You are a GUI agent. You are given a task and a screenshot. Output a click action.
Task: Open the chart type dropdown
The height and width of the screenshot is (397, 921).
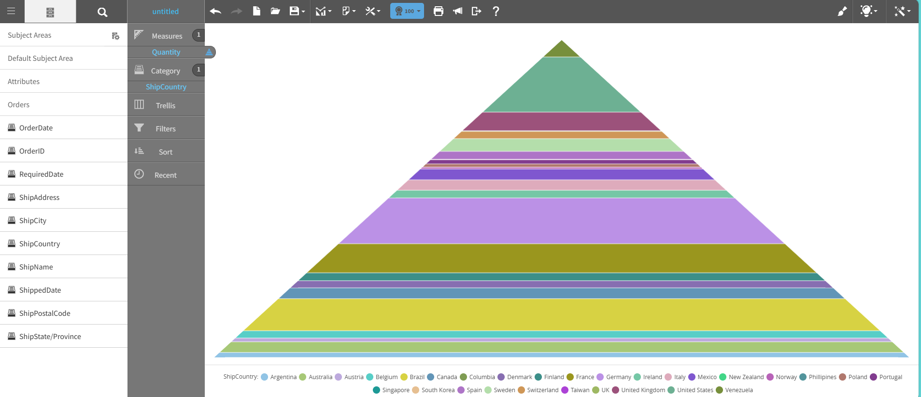324,11
